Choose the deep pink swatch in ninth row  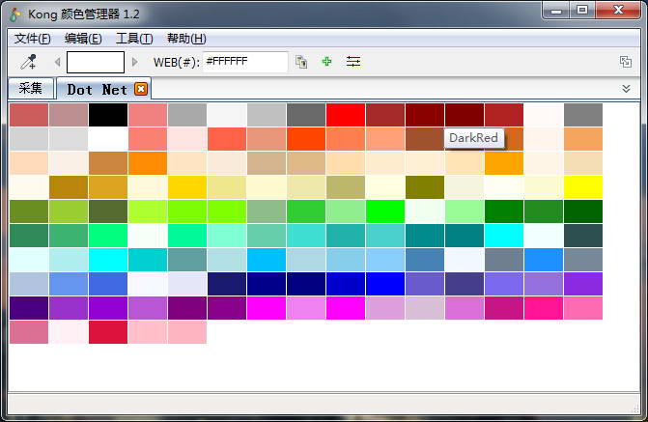pyautogui.click(x=544, y=308)
